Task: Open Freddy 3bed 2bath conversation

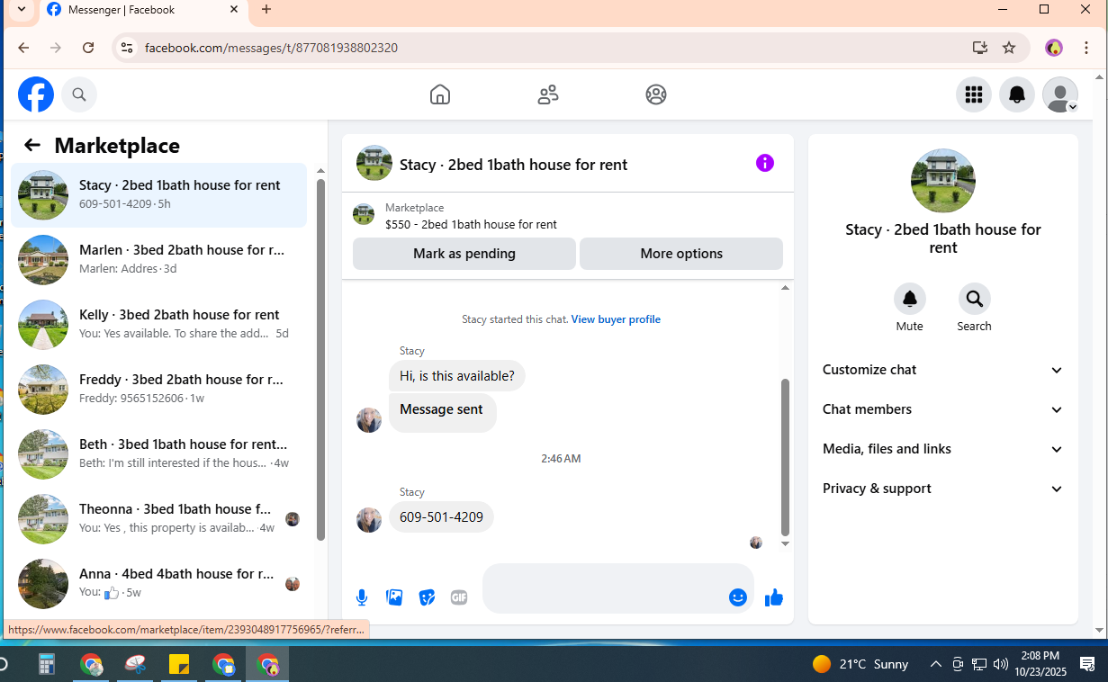Action: coord(159,390)
